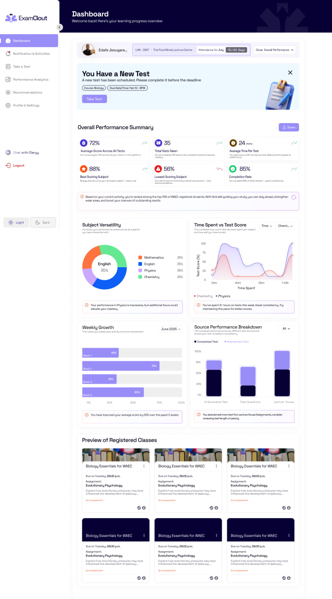Dismiss the New Test banner
Viewport: 332px width, 599px height.
[290, 73]
